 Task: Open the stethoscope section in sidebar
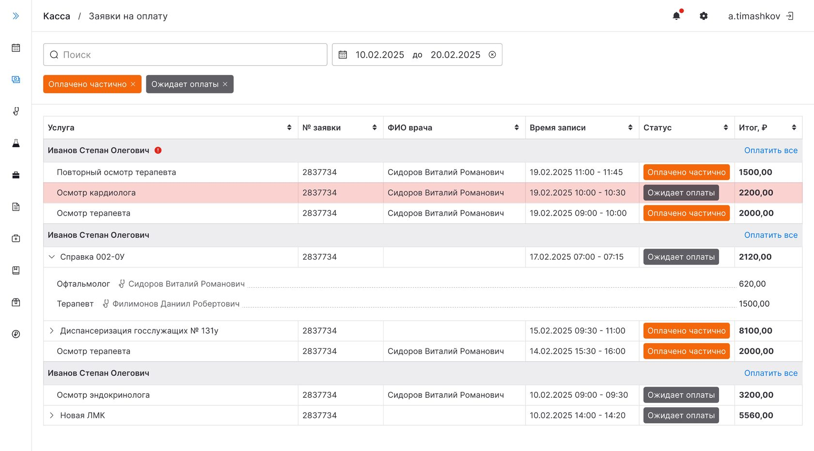16,111
